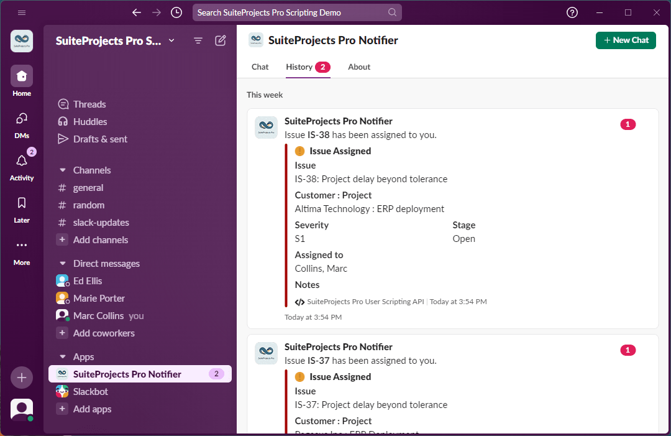Click 'Collins, Marc' assignee text

pos(321,269)
